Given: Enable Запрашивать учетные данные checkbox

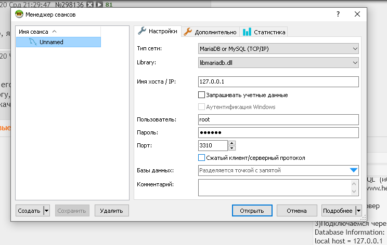Looking at the screenshot, I should [201, 95].
